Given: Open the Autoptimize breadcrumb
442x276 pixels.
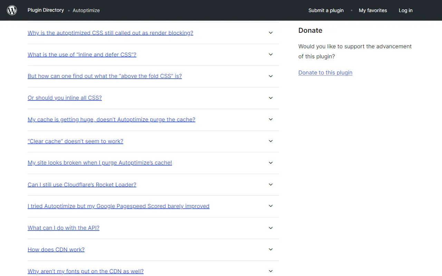Looking at the screenshot, I should (x=86, y=10).
